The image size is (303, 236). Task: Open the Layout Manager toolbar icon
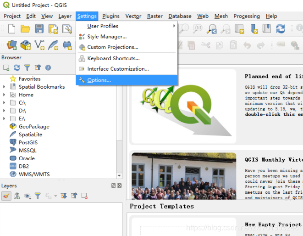67,29
